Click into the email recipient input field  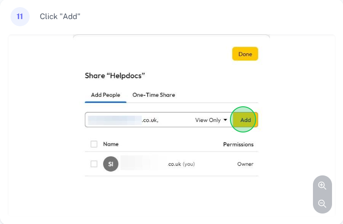pyautogui.click(x=140, y=120)
